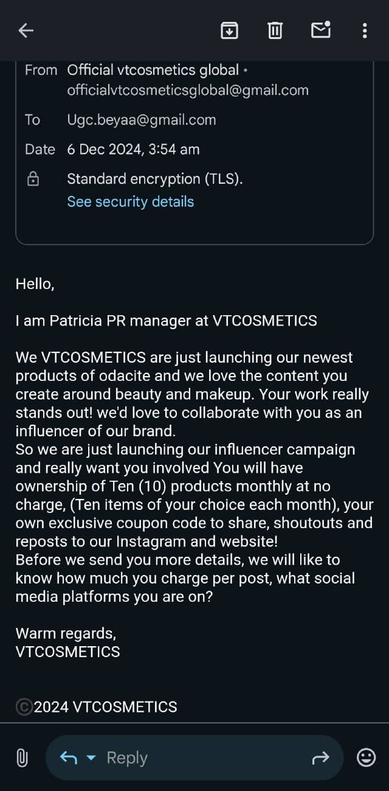Delete the email with trash icon
Image resolution: width=389 pixels, height=791 pixels.
coord(275,30)
